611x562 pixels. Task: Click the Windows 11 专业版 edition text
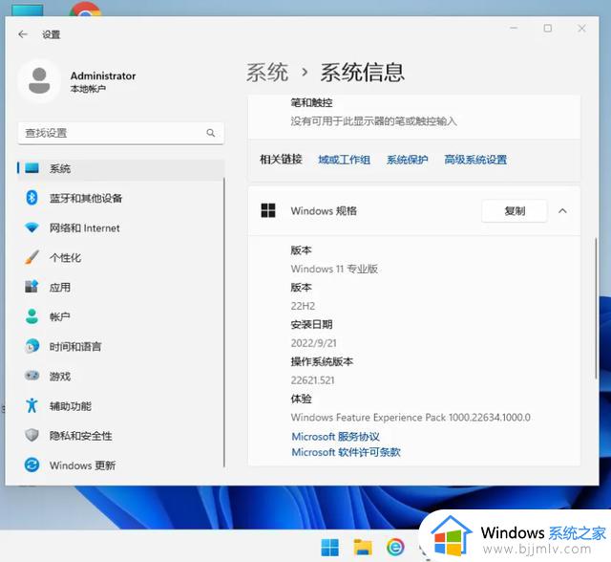(x=334, y=269)
